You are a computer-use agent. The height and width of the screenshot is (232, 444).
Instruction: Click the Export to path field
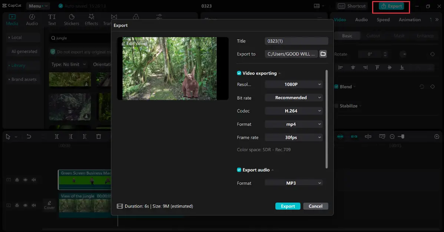pyautogui.click(x=291, y=54)
